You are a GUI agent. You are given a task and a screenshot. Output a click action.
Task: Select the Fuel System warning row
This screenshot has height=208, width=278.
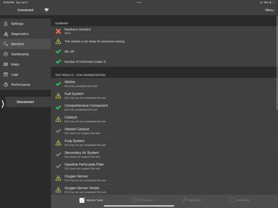(164, 96)
